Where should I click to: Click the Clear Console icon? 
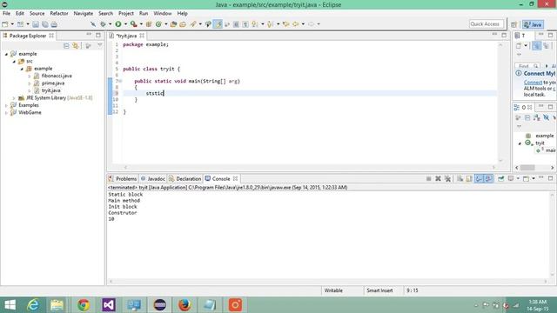pyautogui.click(x=460, y=178)
